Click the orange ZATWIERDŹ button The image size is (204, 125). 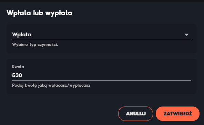pyautogui.click(x=177, y=114)
